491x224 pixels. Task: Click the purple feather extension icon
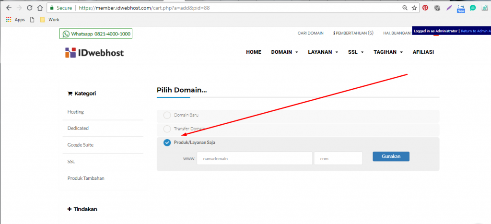[449, 8]
